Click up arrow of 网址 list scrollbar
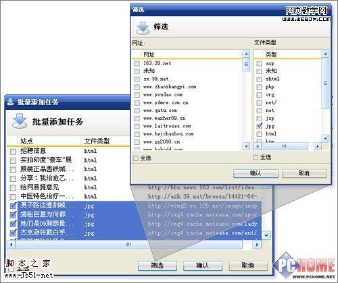Viewport: 338px width, 283px height. point(246,54)
